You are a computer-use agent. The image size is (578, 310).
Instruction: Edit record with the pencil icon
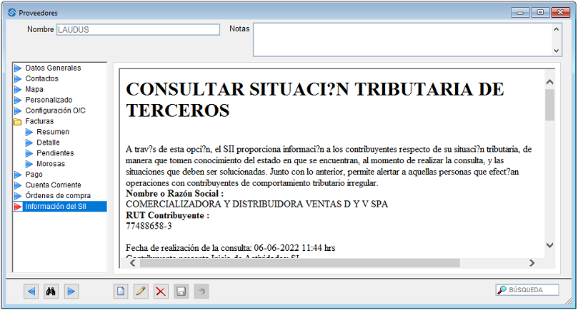pos(141,291)
